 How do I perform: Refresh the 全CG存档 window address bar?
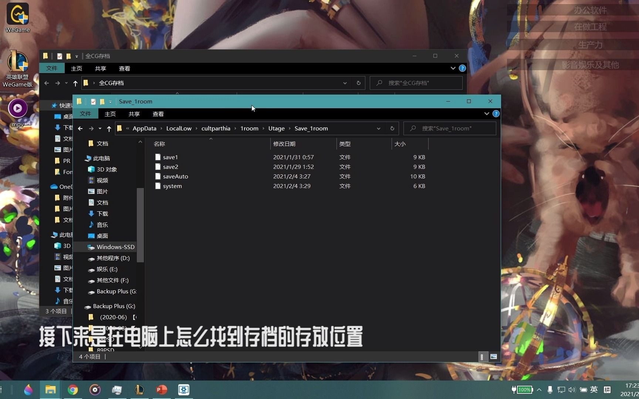(358, 83)
